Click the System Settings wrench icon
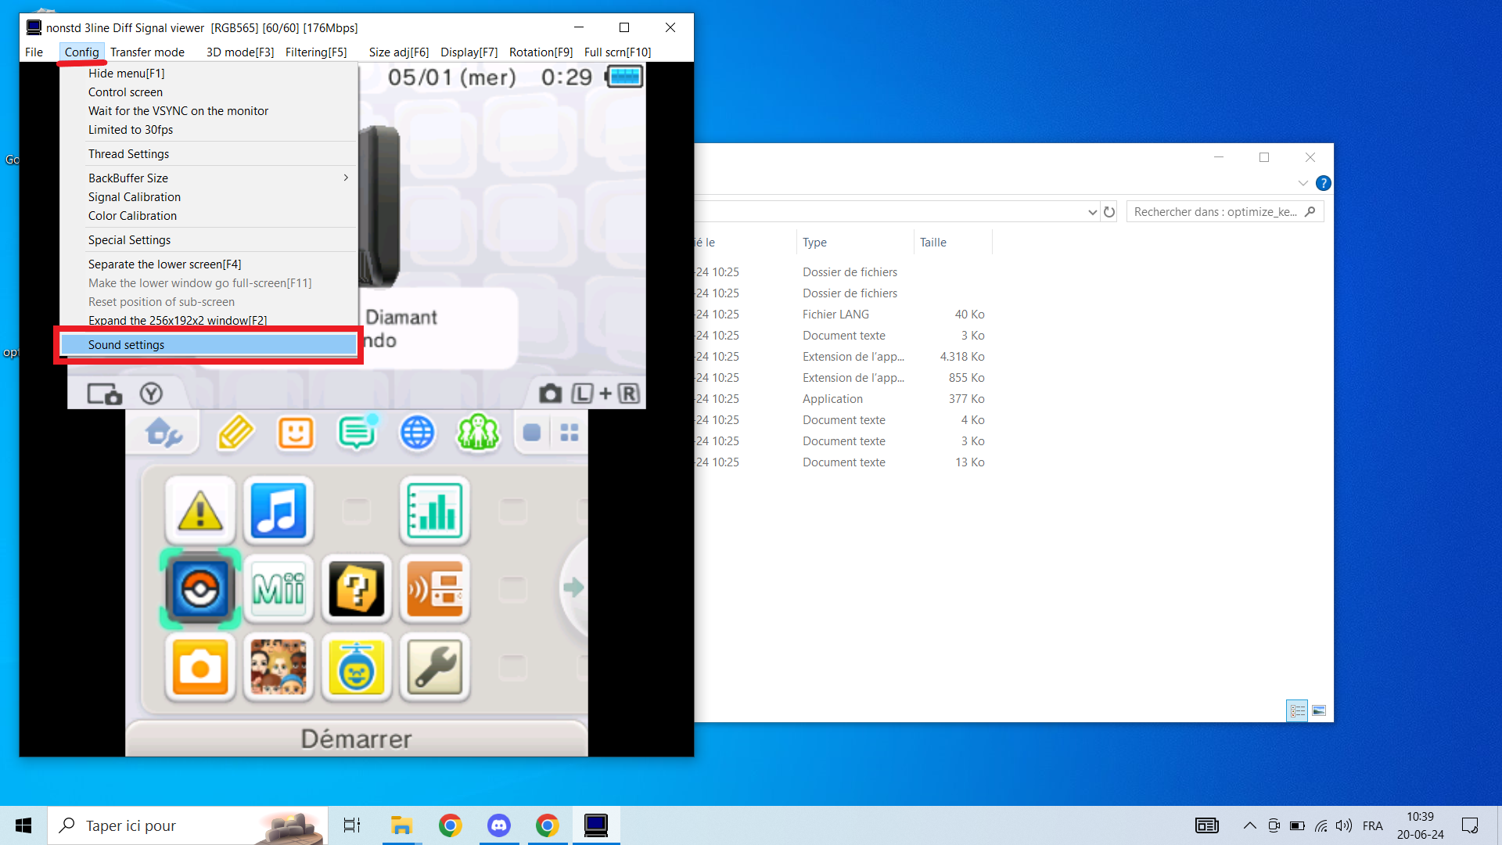Screen dimensions: 1502x845 click(x=435, y=667)
